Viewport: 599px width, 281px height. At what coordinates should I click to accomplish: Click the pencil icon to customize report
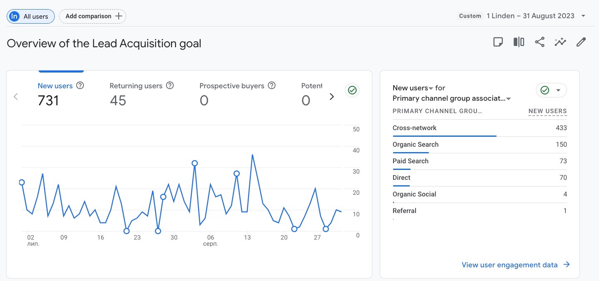coord(581,42)
